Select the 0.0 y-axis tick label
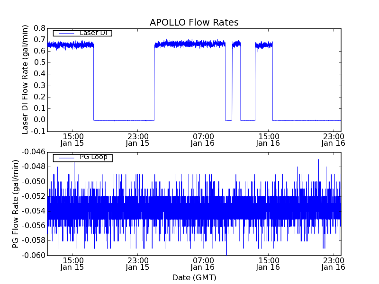The image size is (379, 284). tap(39, 120)
